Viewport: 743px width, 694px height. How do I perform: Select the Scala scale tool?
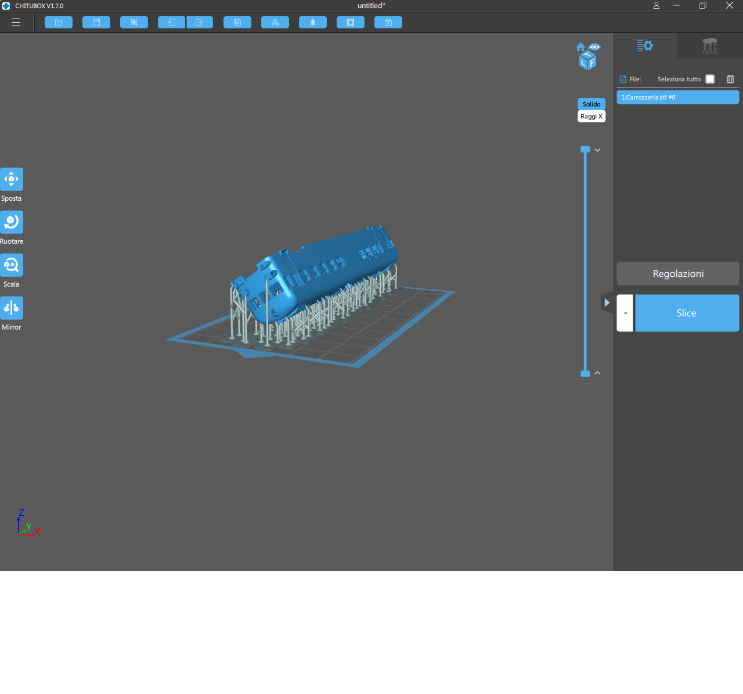12,265
